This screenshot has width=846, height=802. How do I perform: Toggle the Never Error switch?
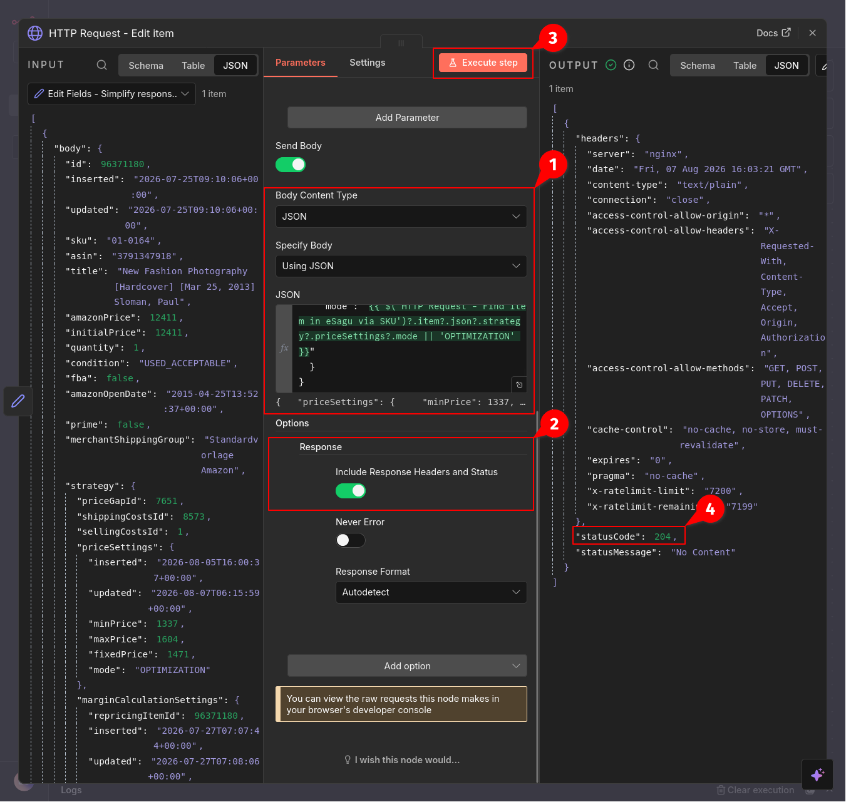click(x=351, y=540)
